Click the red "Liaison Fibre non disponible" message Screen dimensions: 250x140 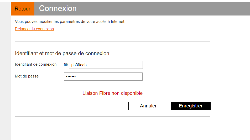click(x=112, y=93)
